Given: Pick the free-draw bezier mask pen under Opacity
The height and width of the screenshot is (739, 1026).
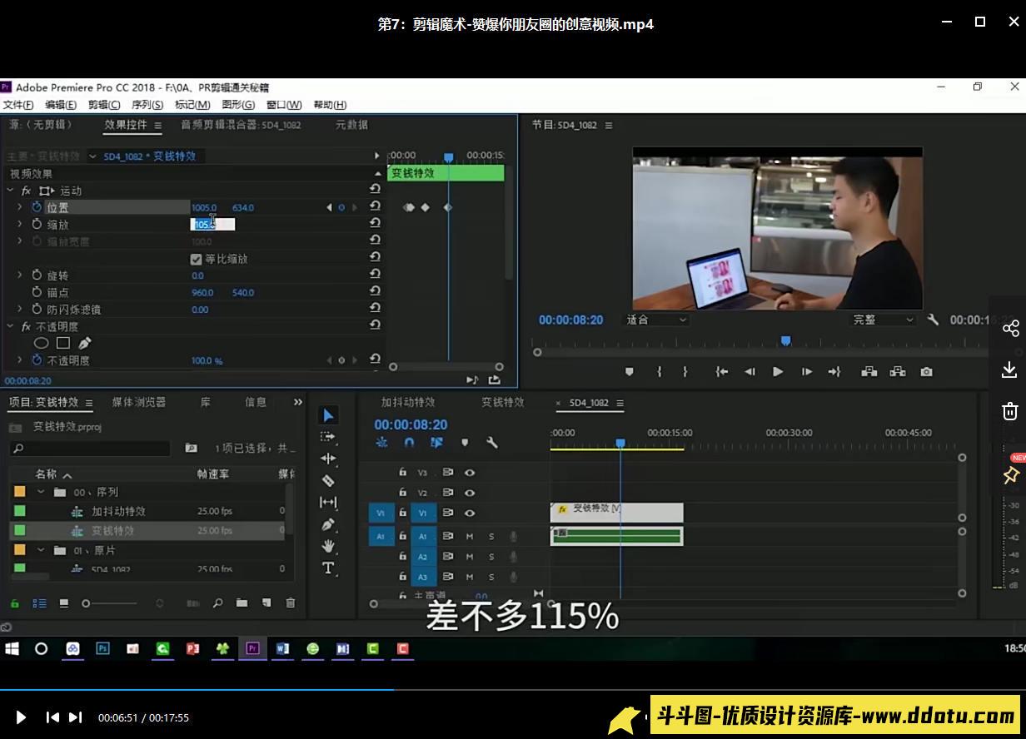Looking at the screenshot, I should pyautogui.click(x=84, y=343).
